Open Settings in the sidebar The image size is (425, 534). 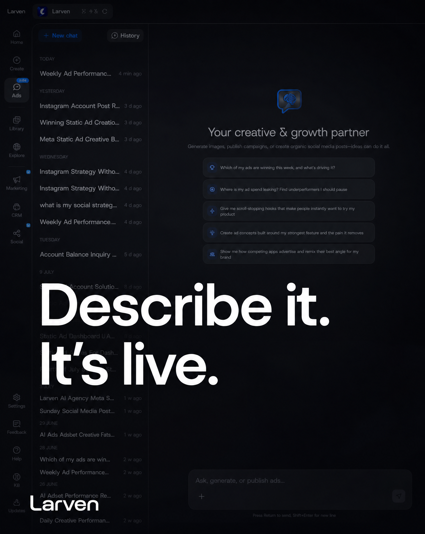pyautogui.click(x=17, y=401)
